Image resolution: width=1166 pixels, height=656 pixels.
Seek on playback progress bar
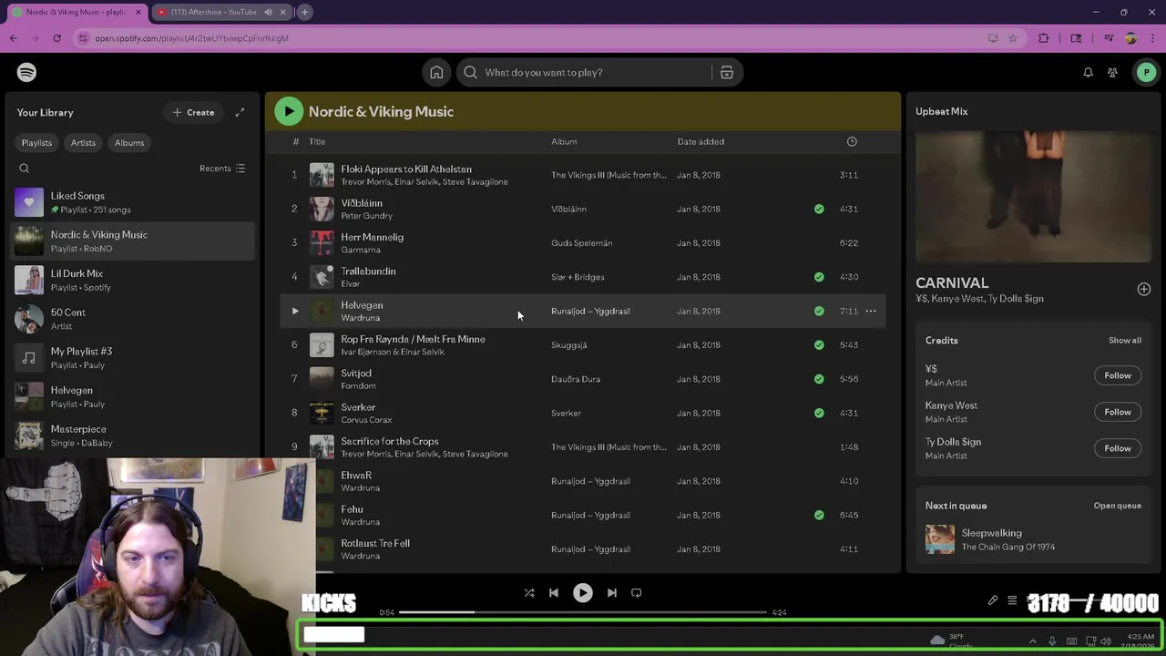583,612
